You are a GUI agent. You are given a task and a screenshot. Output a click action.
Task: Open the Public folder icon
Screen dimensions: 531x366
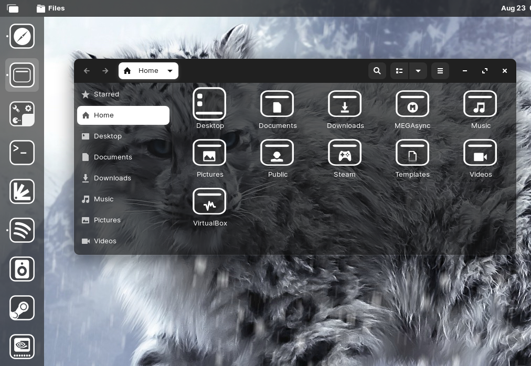pyautogui.click(x=277, y=153)
